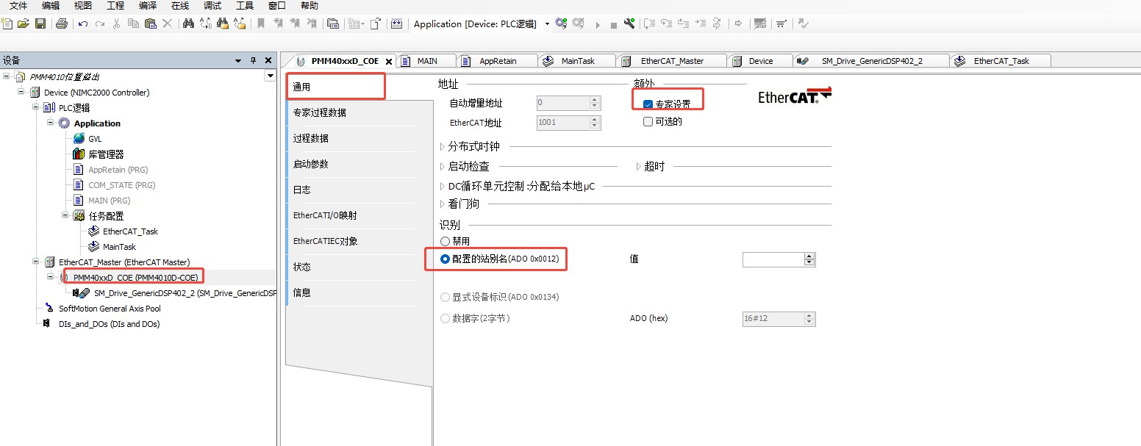This screenshot has width=1141, height=446.
Task: Select 显式设备标识 (ADO 0x0134) radio option
Action: 445,297
